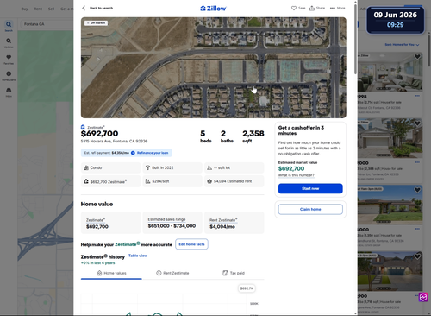Click the aerial satellite photo of the property
The height and width of the screenshot is (316, 431).
point(214,67)
